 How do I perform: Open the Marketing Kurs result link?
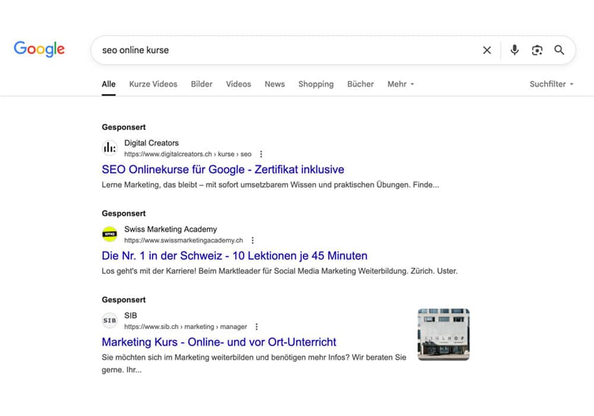pyautogui.click(x=219, y=342)
